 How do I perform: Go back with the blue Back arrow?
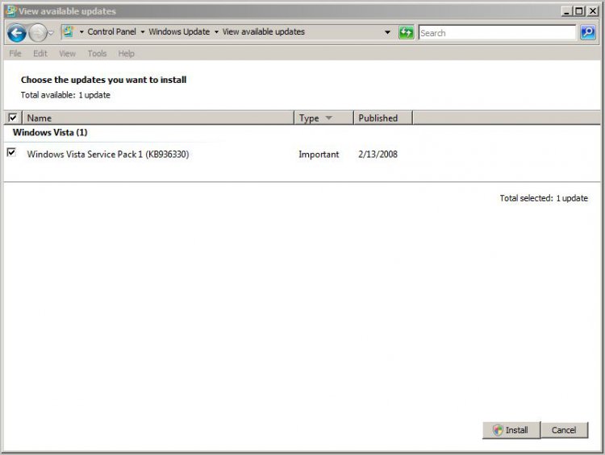(x=17, y=33)
